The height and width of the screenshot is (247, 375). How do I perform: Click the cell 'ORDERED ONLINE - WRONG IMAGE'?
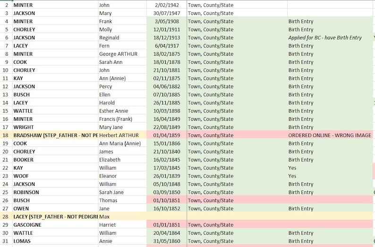(x=330, y=136)
